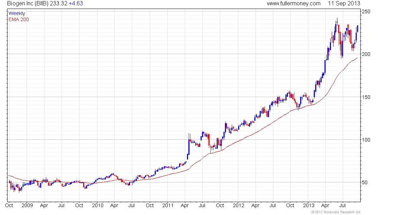Click the 2009 year label on time axis
Image resolution: width=394 pixels, height=215 pixels.
tap(27, 205)
